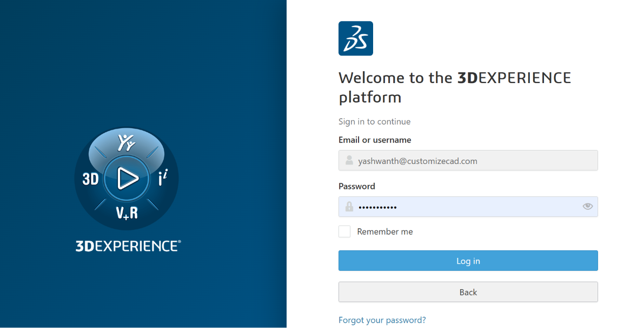Image resolution: width=637 pixels, height=328 pixels.
Task: Click the Log in button
Action: pos(468,261)
